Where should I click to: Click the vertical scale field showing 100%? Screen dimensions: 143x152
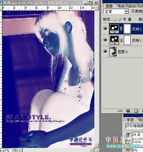tap(137, 142)
